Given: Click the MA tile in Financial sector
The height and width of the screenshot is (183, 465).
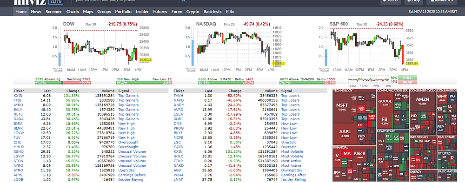Looking at the screenshot, I should pyautogui.click(x=347, y=154).
